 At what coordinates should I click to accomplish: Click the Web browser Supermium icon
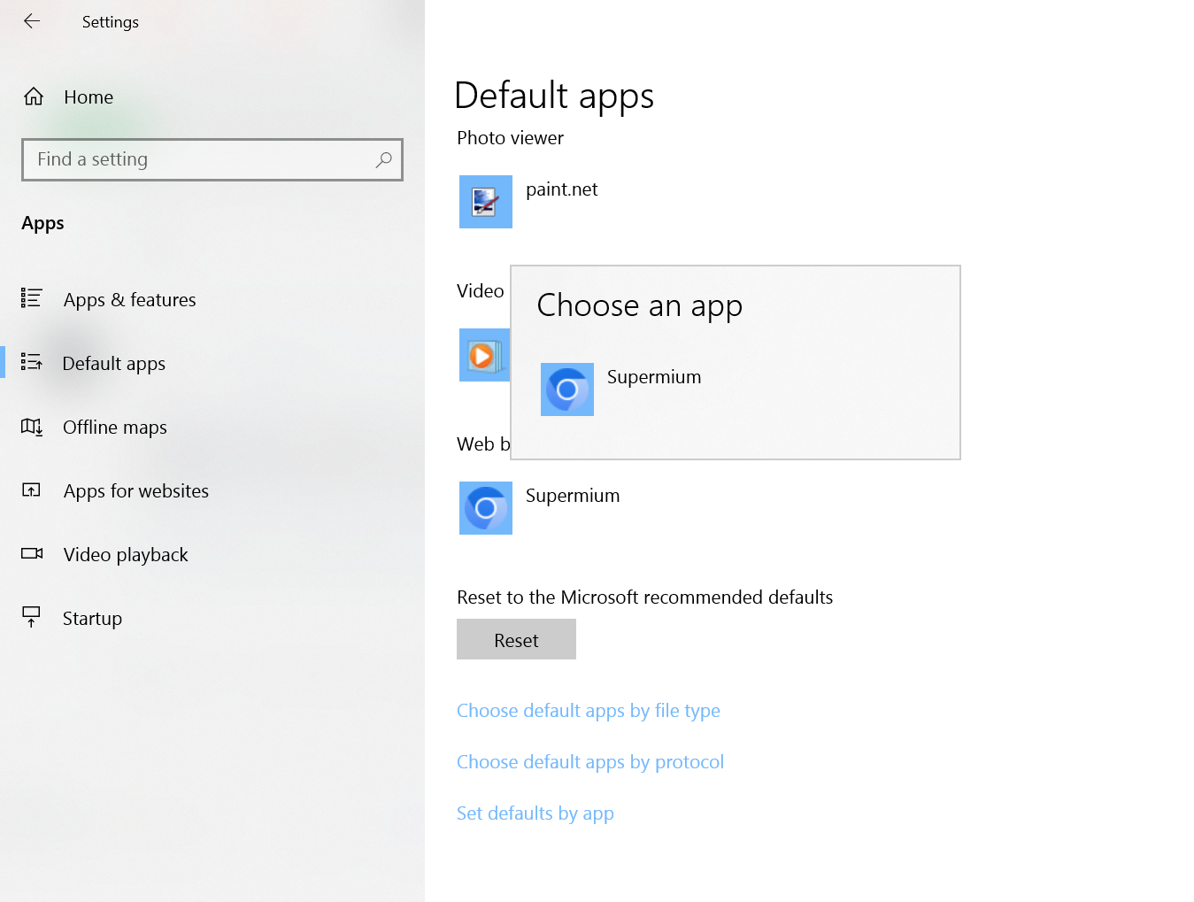485,508
